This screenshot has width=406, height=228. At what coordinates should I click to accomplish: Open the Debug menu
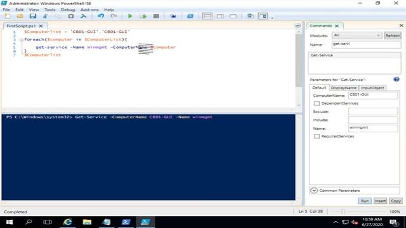[x=68, y=9]
